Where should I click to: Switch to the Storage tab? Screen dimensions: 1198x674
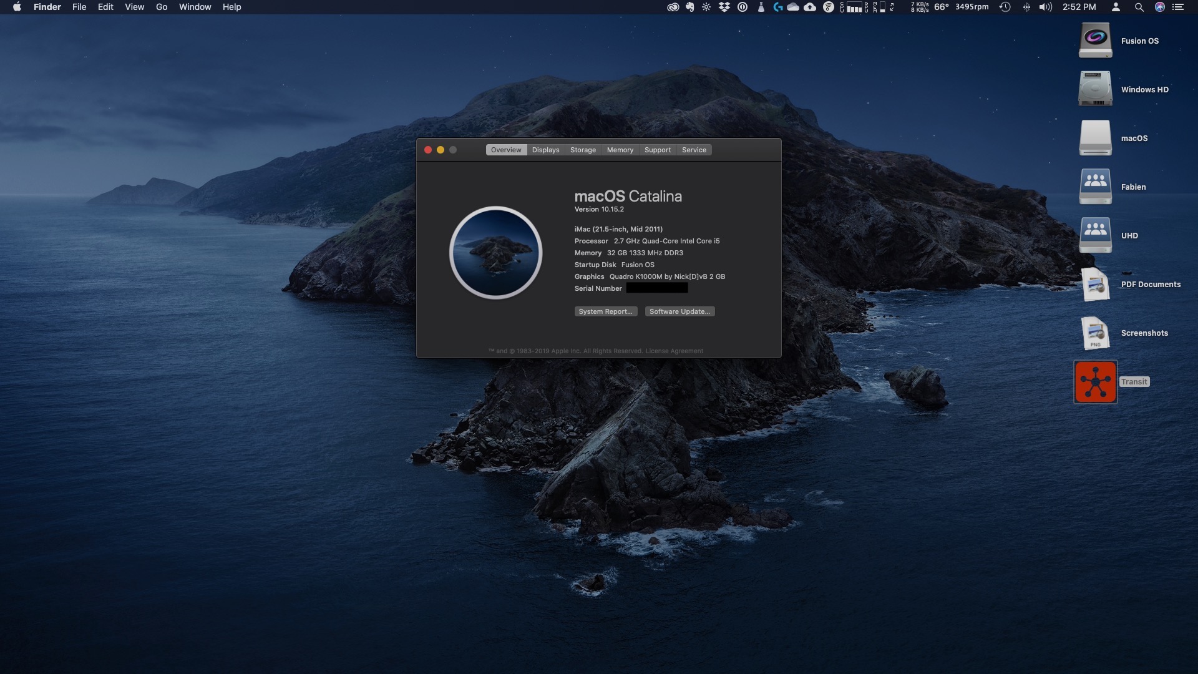click(x=583, y=150)
